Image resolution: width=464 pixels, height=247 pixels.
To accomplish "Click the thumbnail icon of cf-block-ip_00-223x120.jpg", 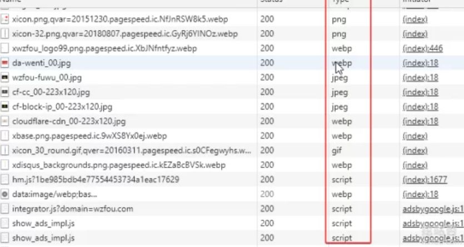I will pyautogui.click(x=5, y=107).
